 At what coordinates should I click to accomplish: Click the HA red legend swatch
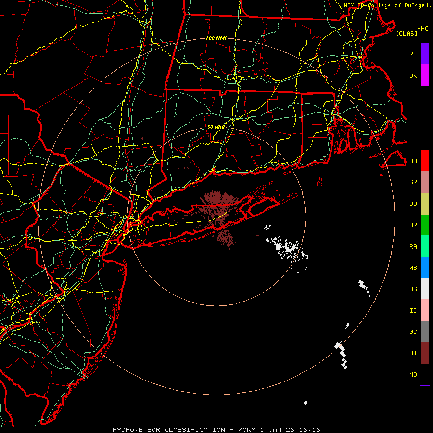click(x=425, y=161)
